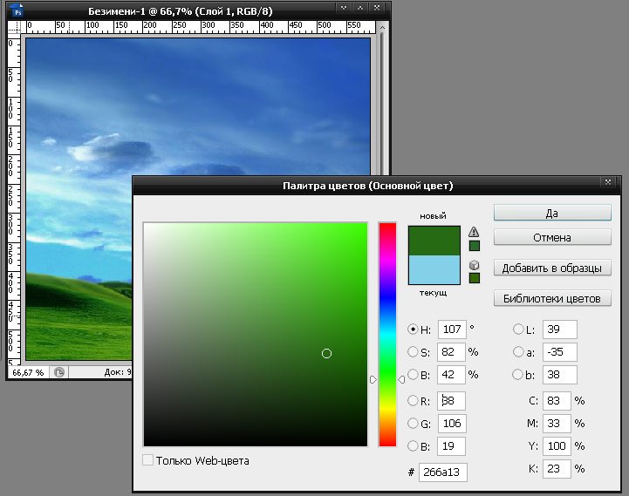Click the in-gamut swatch below the warning triangle

click(x=475, y=246)
